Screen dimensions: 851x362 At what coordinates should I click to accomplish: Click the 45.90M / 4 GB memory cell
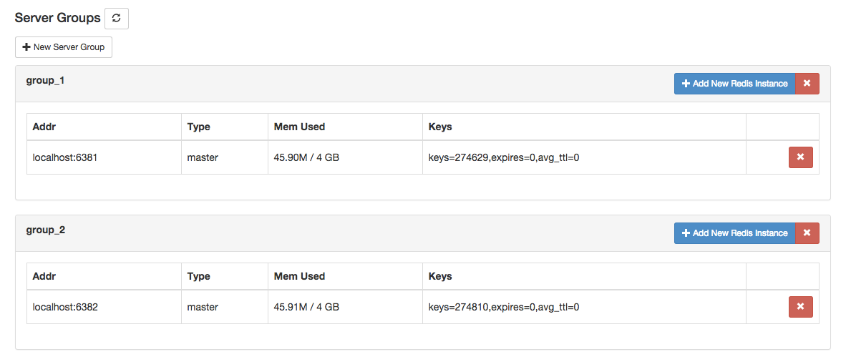[x=345, y=157]
